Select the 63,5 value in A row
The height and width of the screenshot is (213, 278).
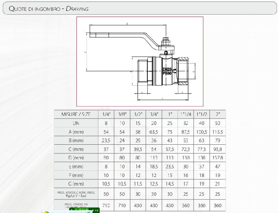tap(154, 132)
